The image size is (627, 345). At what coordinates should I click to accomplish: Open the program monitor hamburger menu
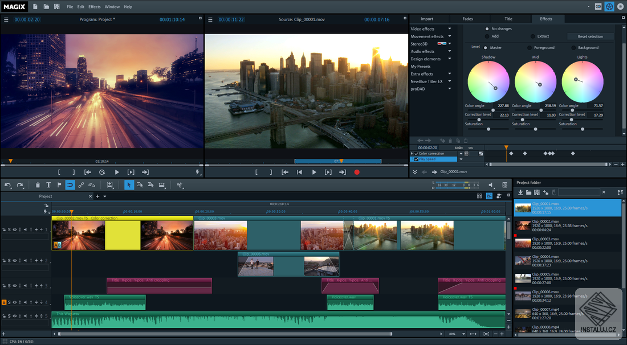6,19
